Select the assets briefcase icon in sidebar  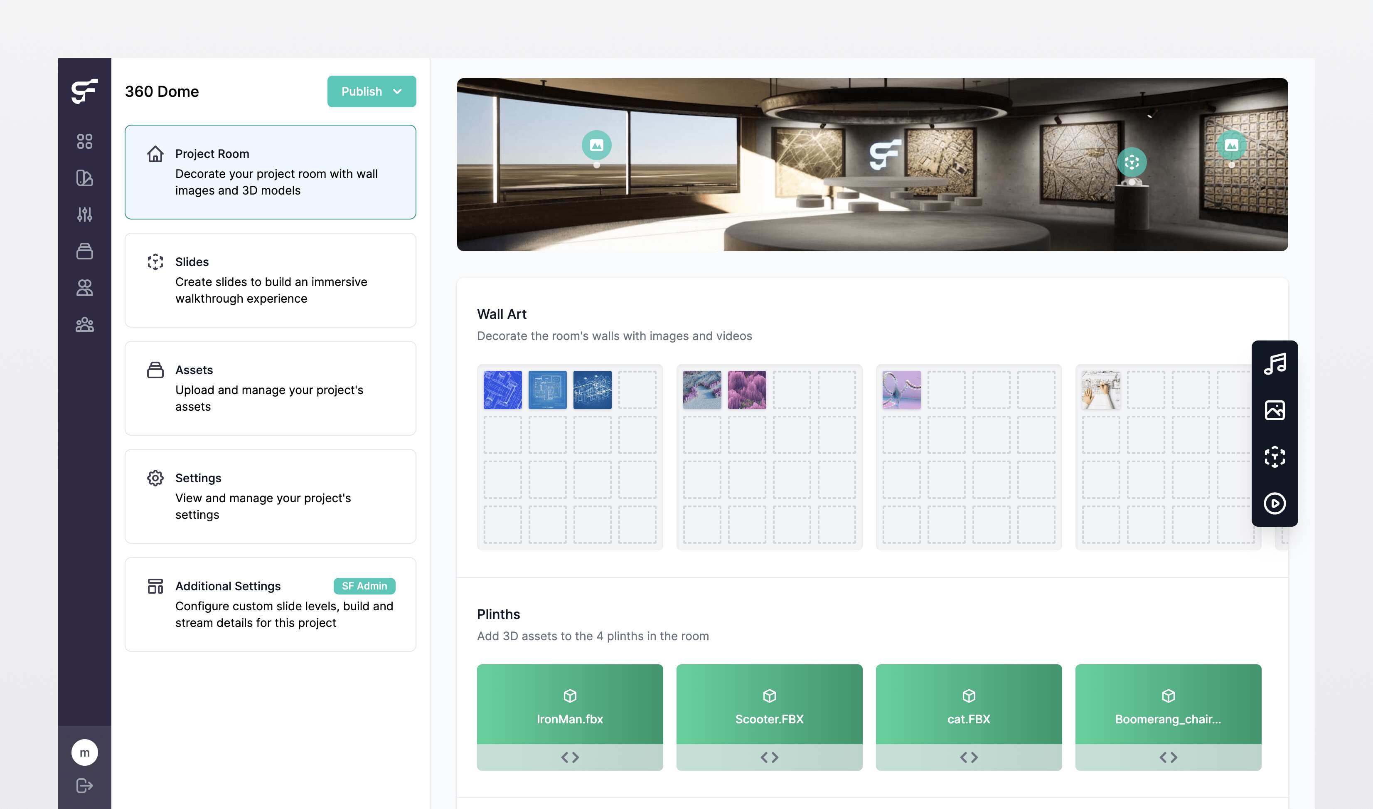[x=84, y=251]
